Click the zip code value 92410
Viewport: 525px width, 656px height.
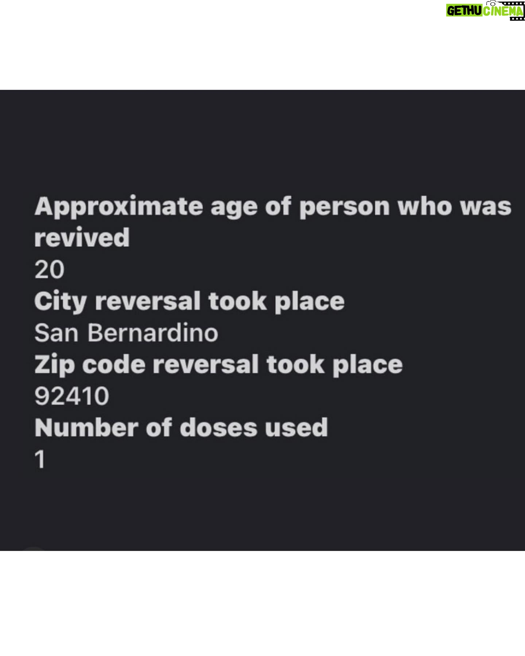(72, 396)
